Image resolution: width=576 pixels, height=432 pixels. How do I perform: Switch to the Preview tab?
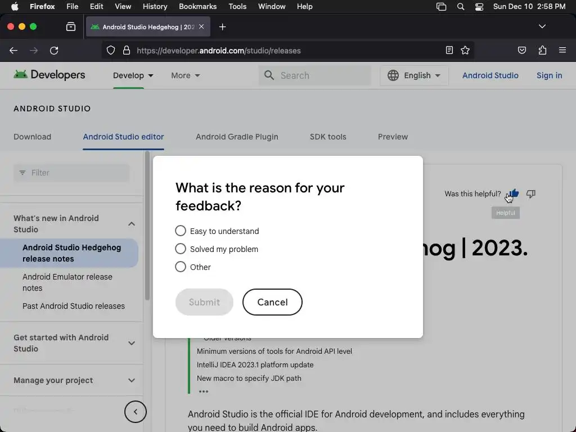pyautogui.click(x=393, y=137)
